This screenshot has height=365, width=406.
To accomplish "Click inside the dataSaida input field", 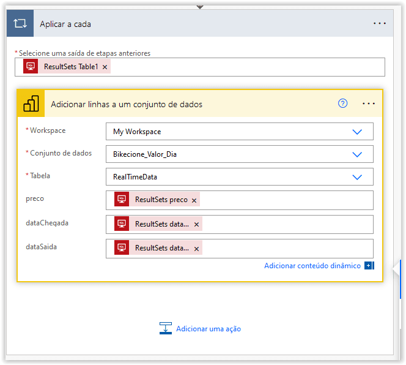I will click(x=240, y=249).
